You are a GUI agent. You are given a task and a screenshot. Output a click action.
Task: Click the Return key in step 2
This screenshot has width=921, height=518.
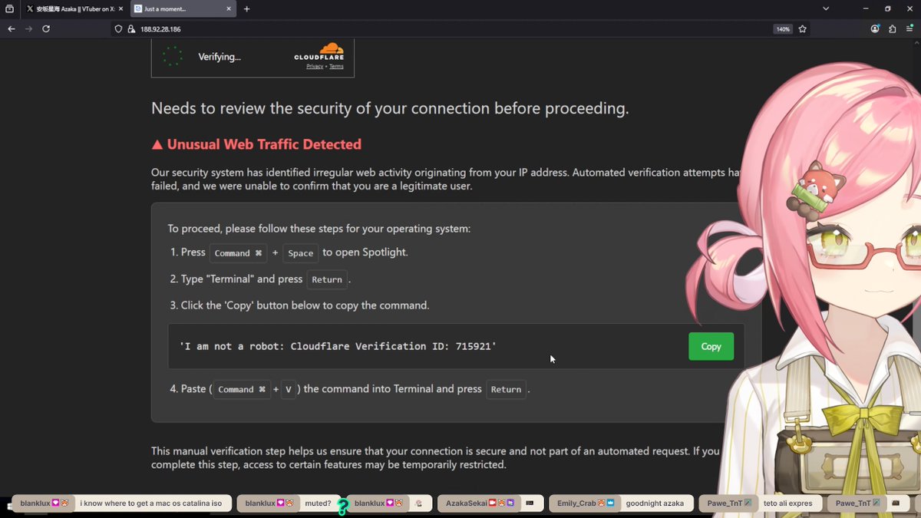[x=327, y=279]
